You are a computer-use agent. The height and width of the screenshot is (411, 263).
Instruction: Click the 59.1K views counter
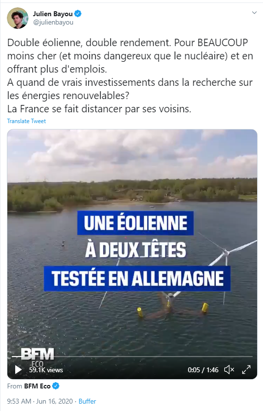(46, 370)
